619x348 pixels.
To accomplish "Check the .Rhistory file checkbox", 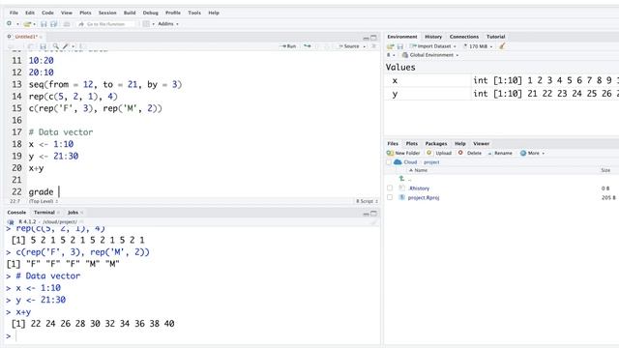I will click(x=390, y=188).
